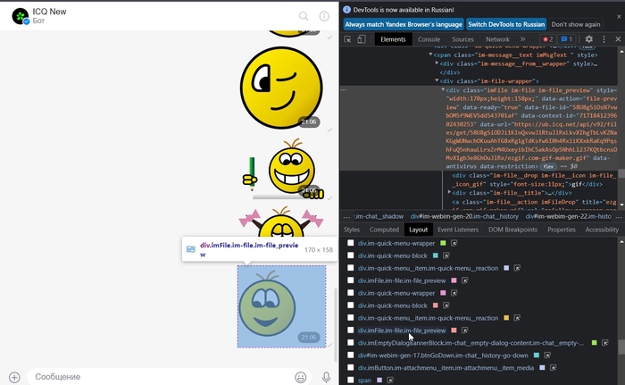Screen dimensions: 625x385
Task: Switch to the Console tab
Action: click(429, 39)
